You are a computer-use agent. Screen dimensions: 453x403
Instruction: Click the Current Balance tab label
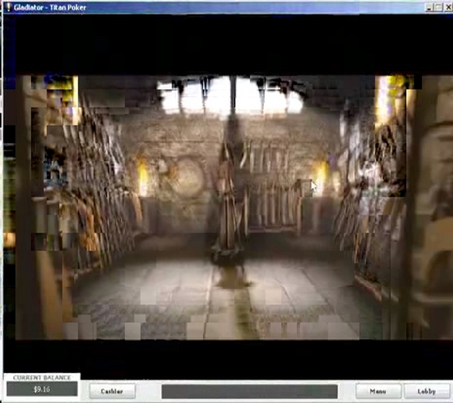pos(42,377)
